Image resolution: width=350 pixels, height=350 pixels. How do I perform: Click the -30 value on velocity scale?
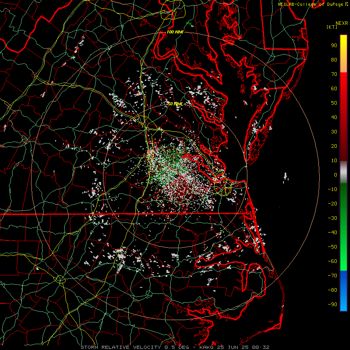point(332,218)
